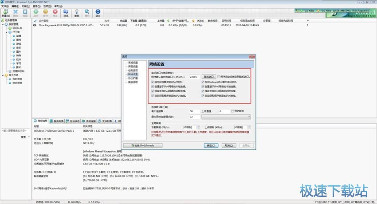Image resolution: width=377 pixels, height=204 pixels.
Task: Click the green down-arrow column header icon
Action: pyautogui.click(x=168, y=21)
